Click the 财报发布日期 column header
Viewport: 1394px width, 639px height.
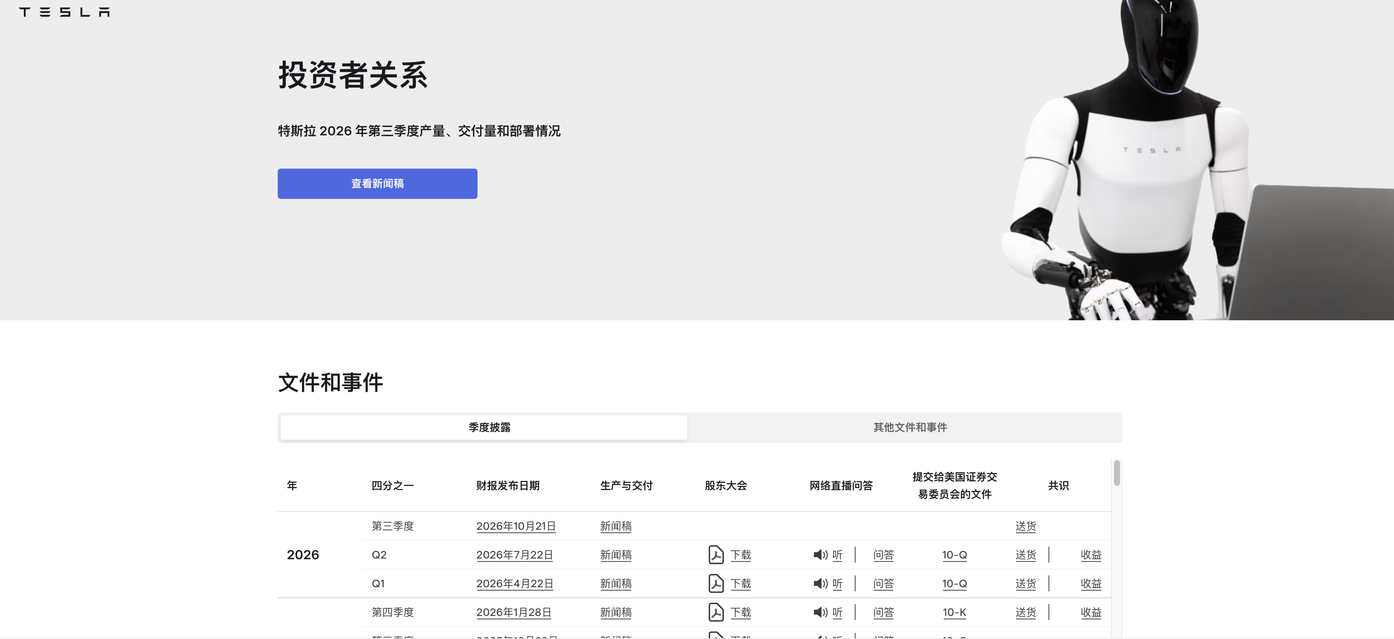tap(507, 485)
